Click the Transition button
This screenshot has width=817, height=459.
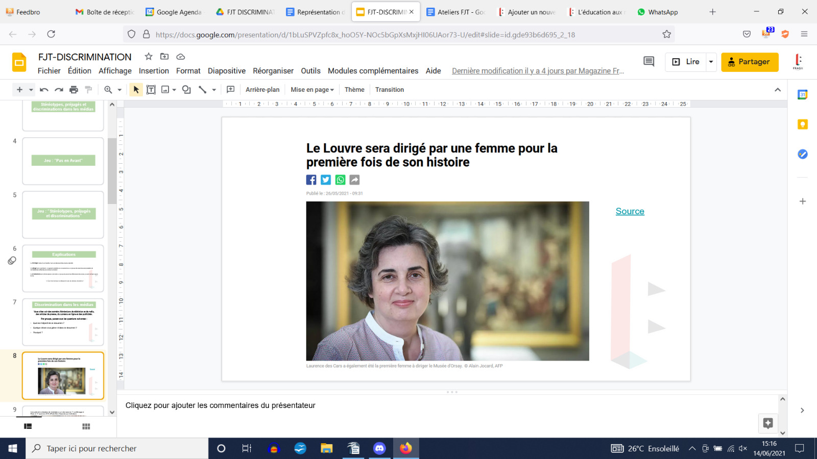click(x=390, y=90)
